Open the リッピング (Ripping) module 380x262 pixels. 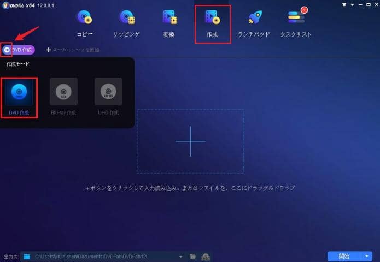pos(126,23)
